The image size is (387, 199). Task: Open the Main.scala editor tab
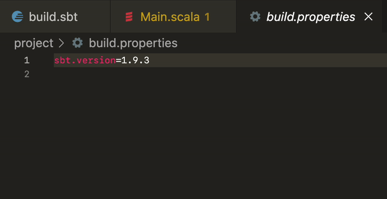[x=173, y=16]
